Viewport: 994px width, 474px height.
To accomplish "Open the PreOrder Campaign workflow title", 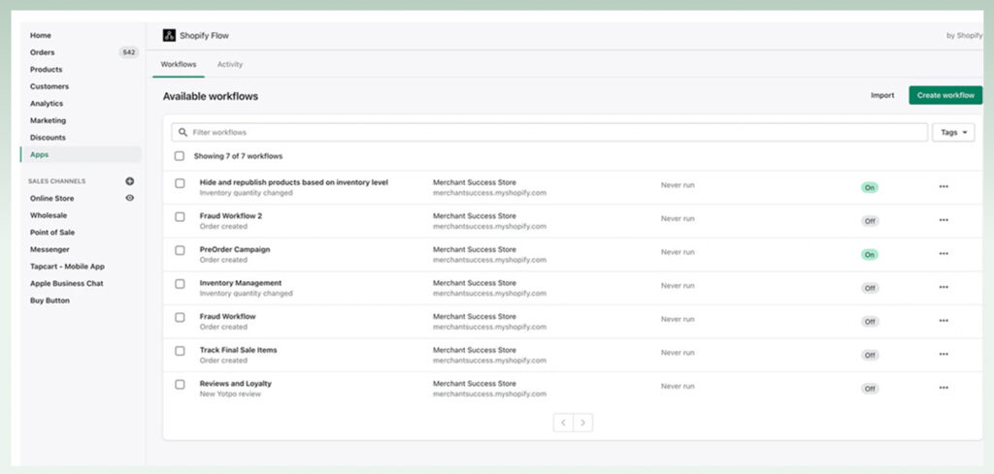I will tap(235, 249).
